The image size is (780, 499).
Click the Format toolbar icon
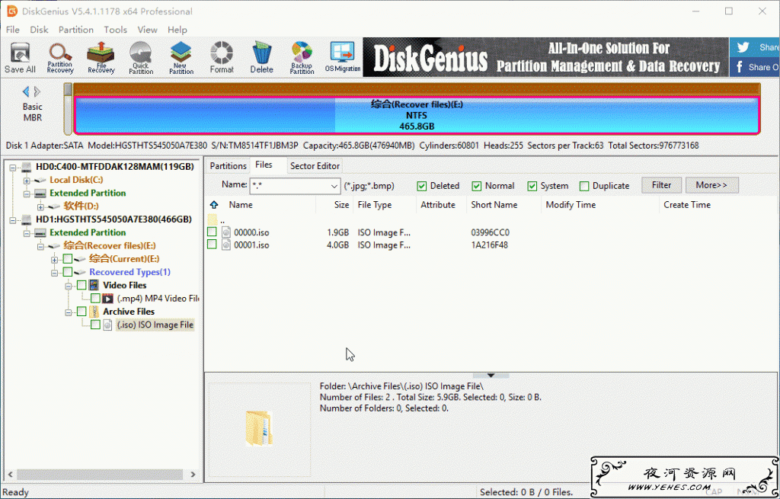(222, 58)
